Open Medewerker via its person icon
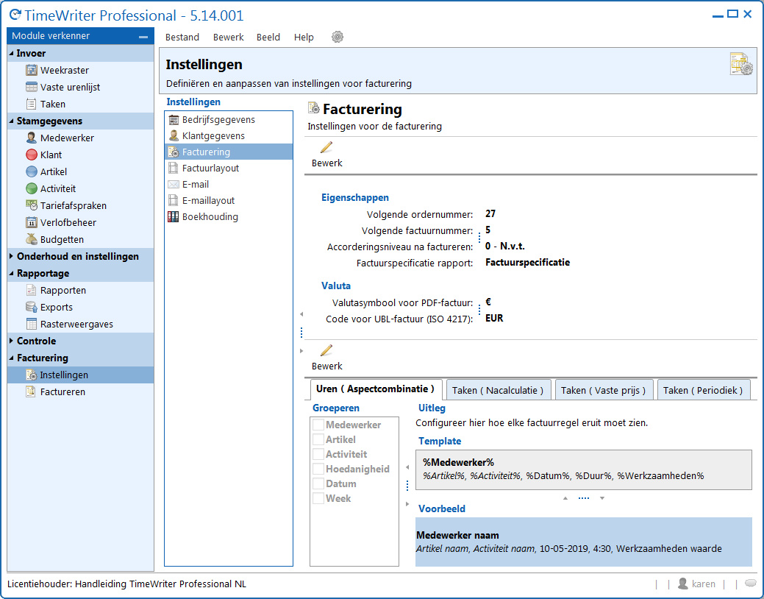Screen dimensions: 764x599 pyautogui.click(x=31, y=138)
